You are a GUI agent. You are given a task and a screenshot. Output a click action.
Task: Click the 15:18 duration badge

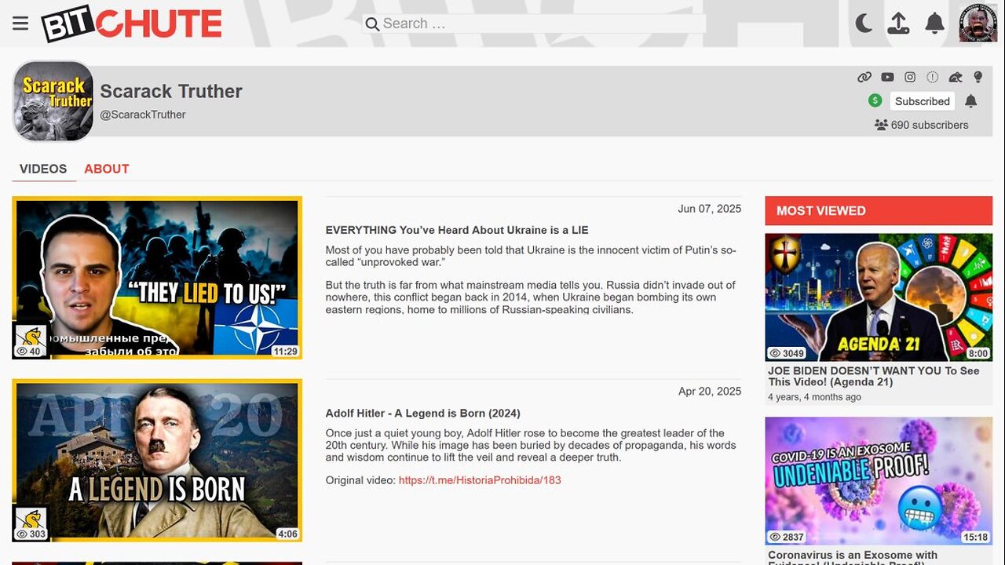pyautogui.click(x=975, y=538)
